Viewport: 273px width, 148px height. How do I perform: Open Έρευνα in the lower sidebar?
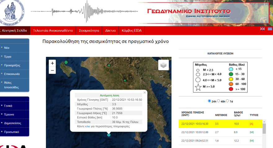(9, 115)
